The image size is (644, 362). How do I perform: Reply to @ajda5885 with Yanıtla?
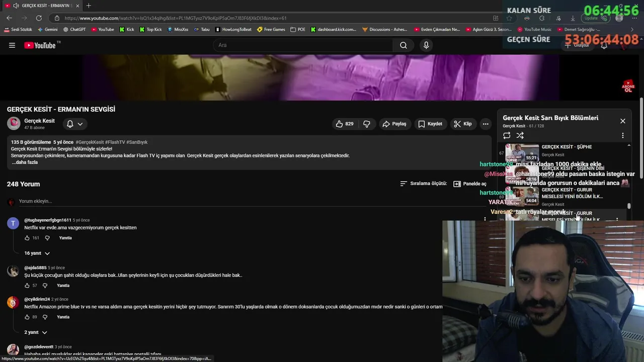click(63, 286)
